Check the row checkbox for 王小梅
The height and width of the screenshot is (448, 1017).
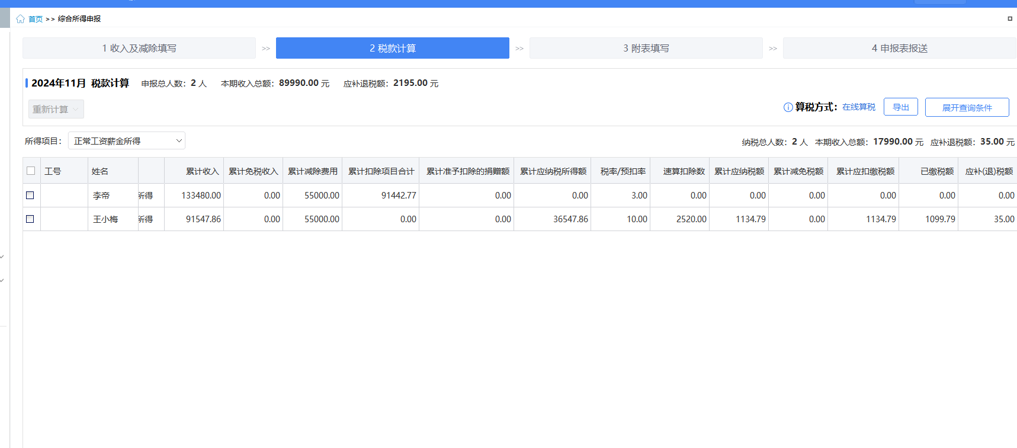[30, 219]
